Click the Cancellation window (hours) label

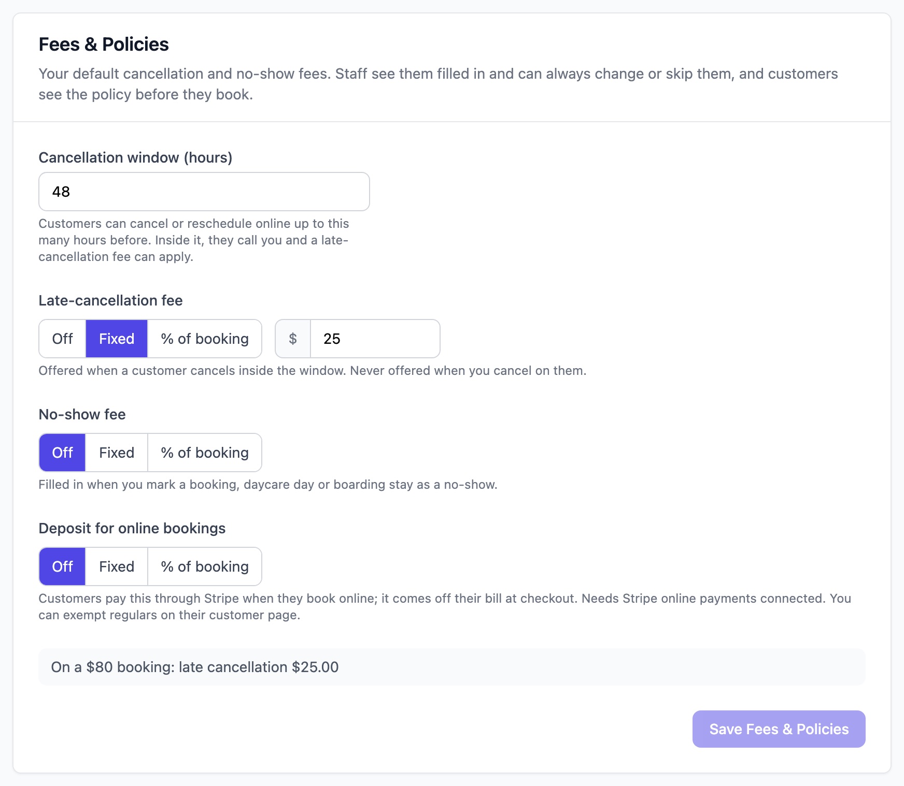[135, 157]
